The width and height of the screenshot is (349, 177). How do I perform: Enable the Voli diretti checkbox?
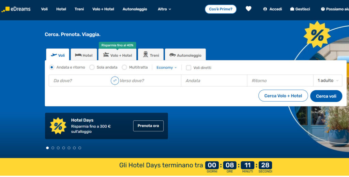(x=188, y=68)
